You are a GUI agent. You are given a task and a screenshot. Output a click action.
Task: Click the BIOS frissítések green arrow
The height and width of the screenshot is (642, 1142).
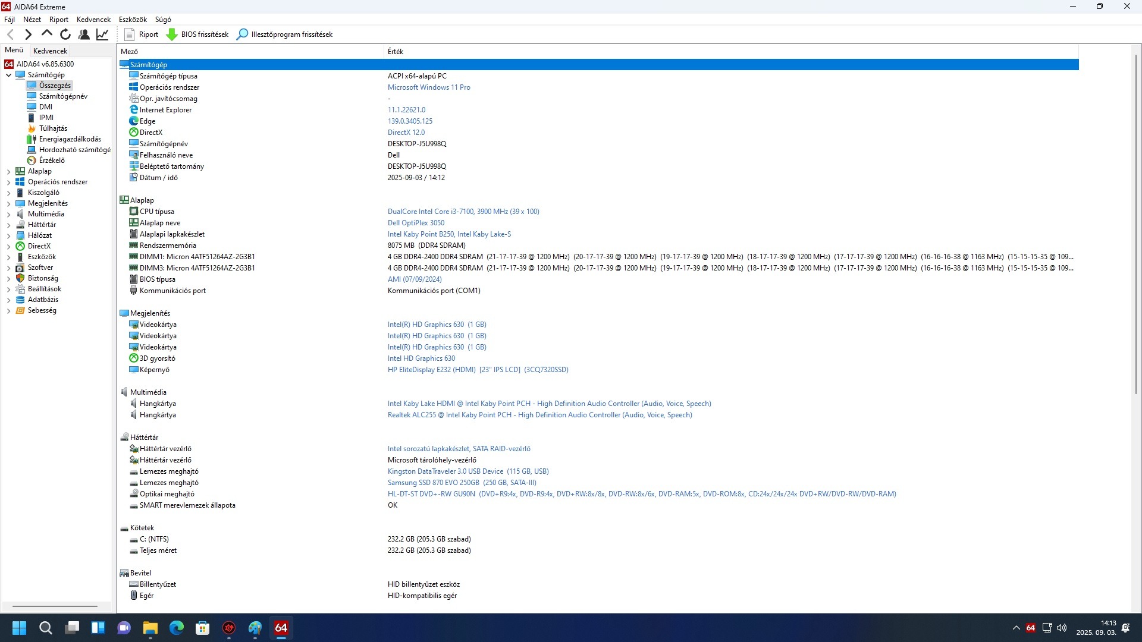pyautogui.click(x=172, y=34)
